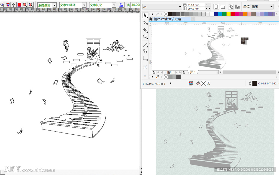Click the page width field 210.0 mm
The image size is (279, 175).
point(196,5)
